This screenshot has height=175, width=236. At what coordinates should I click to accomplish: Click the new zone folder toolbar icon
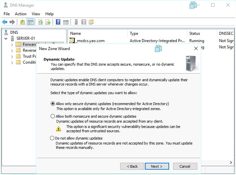click(x=91, y=22)
